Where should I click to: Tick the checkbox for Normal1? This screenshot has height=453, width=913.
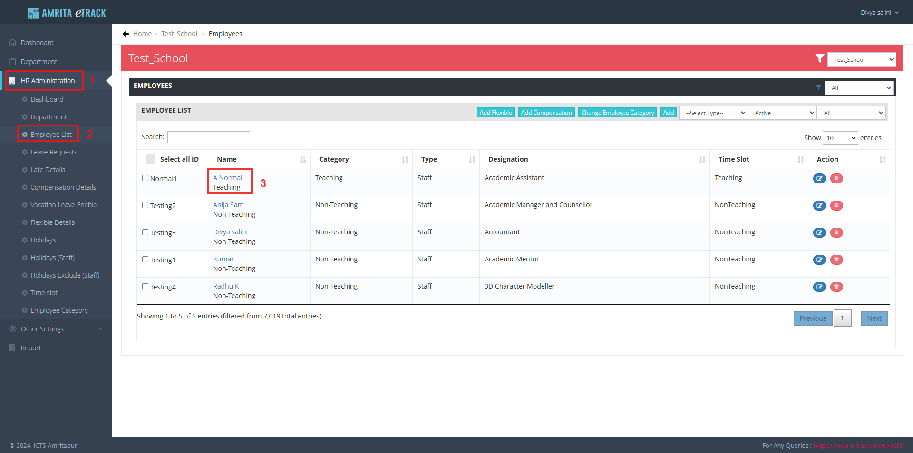146,178
